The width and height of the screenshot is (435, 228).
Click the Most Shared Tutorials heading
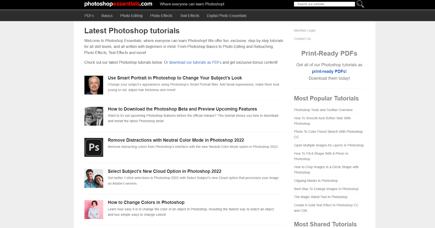[325, 224]
